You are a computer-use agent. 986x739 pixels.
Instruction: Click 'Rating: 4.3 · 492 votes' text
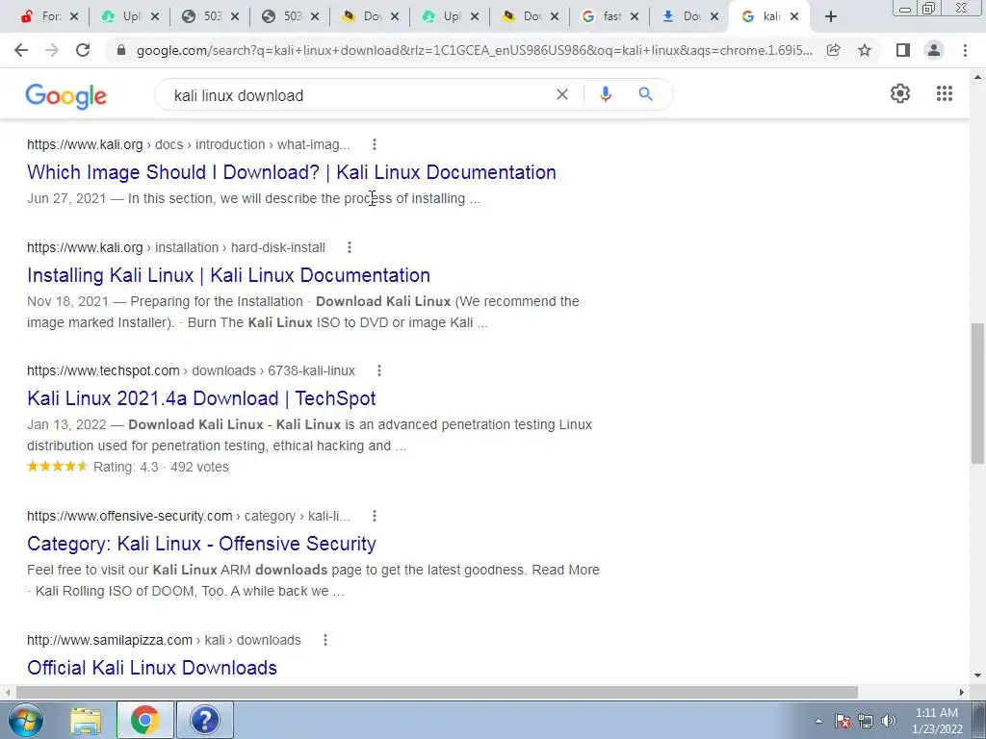click(x=161, y=467)
